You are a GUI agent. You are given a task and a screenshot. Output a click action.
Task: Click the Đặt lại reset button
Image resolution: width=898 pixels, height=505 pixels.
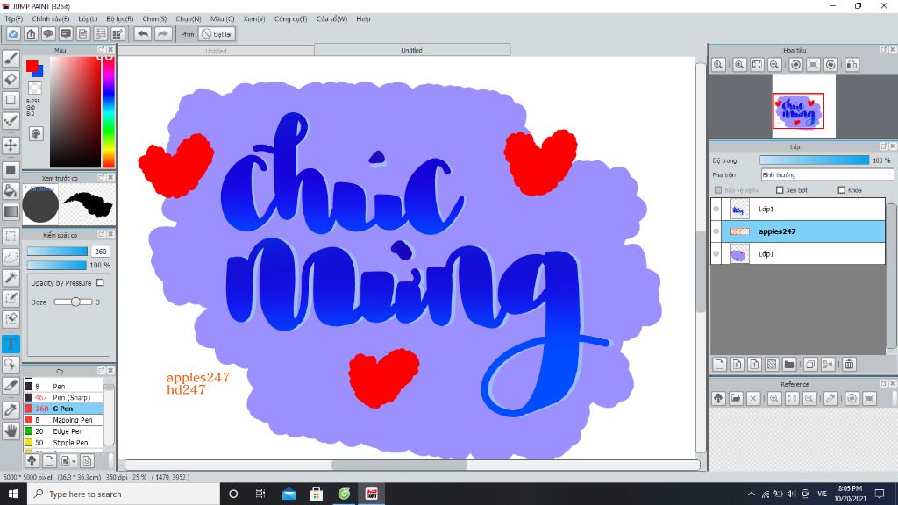[x=217, y=34]
